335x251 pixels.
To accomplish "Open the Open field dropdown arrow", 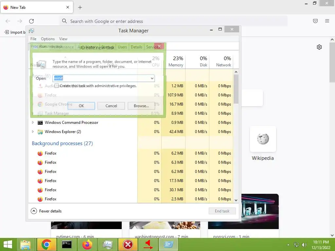I will point(152,78).
